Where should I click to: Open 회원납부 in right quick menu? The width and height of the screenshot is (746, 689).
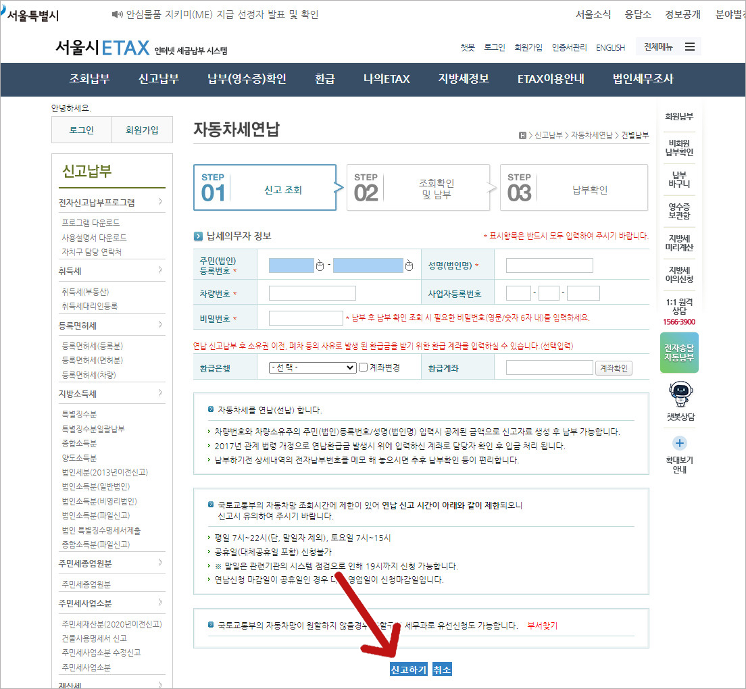coord(679,116)
